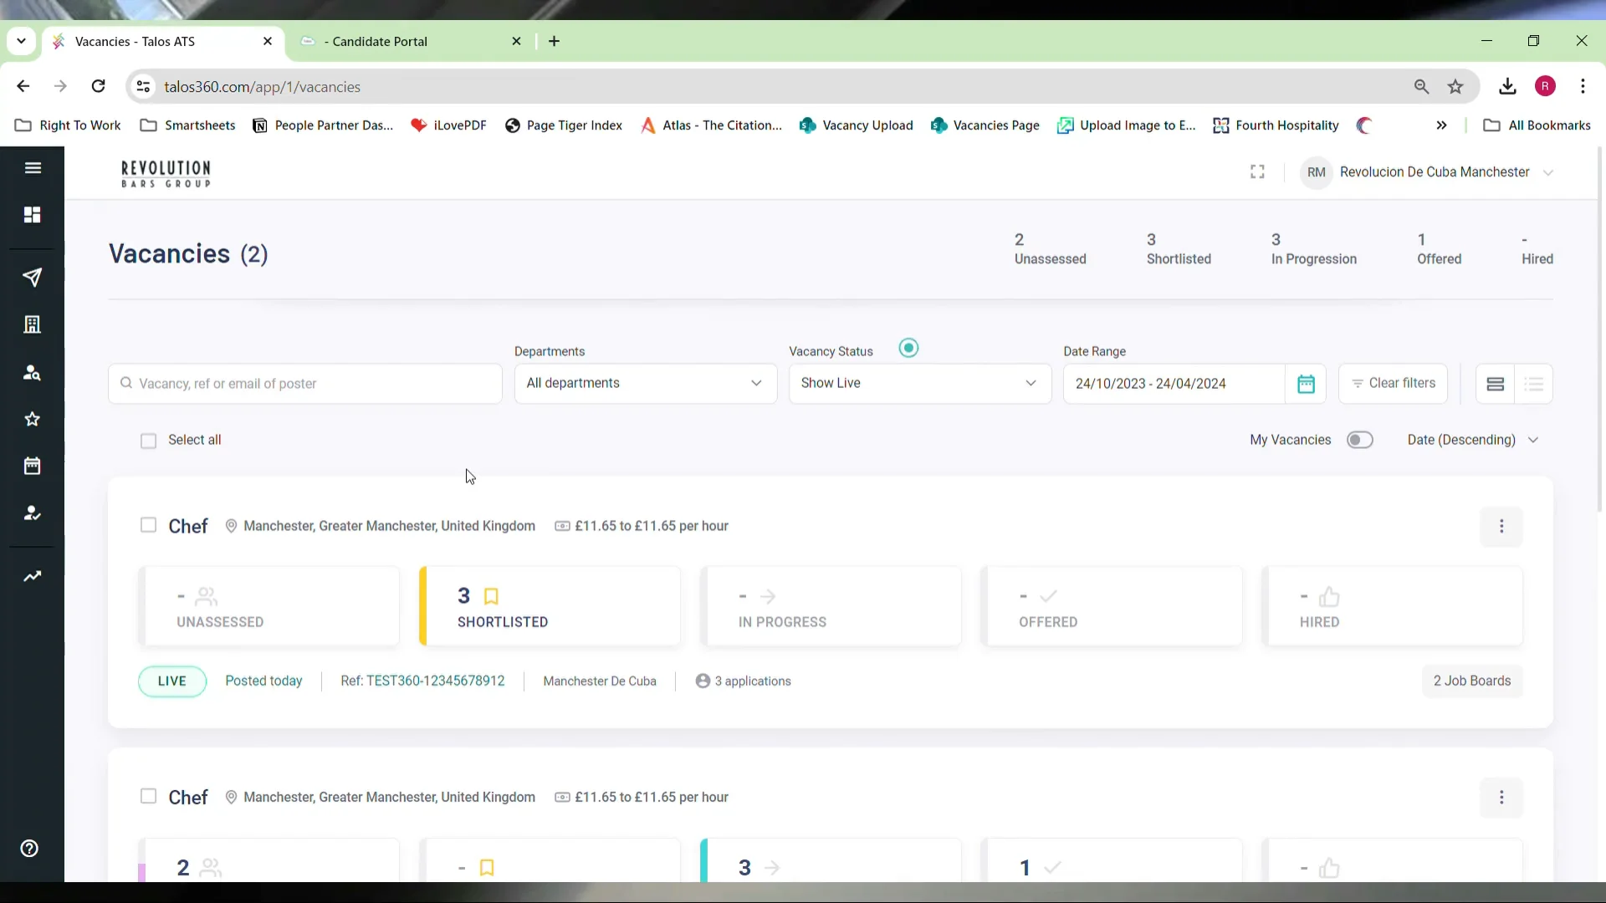This screenshot has height=903, width=1606.
Task: Select the star favorites sidebar icon
Action: [30, 419]
